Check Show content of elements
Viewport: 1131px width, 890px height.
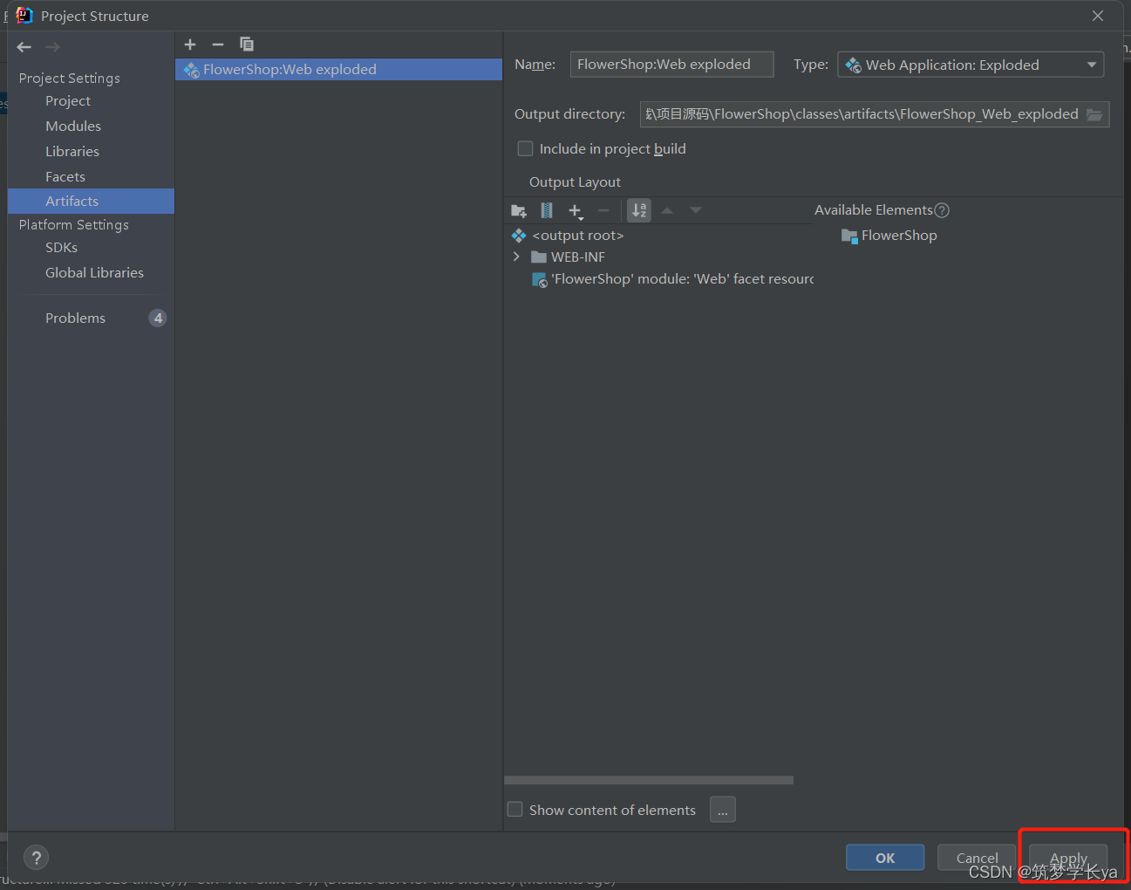click(x=515, y=810)
